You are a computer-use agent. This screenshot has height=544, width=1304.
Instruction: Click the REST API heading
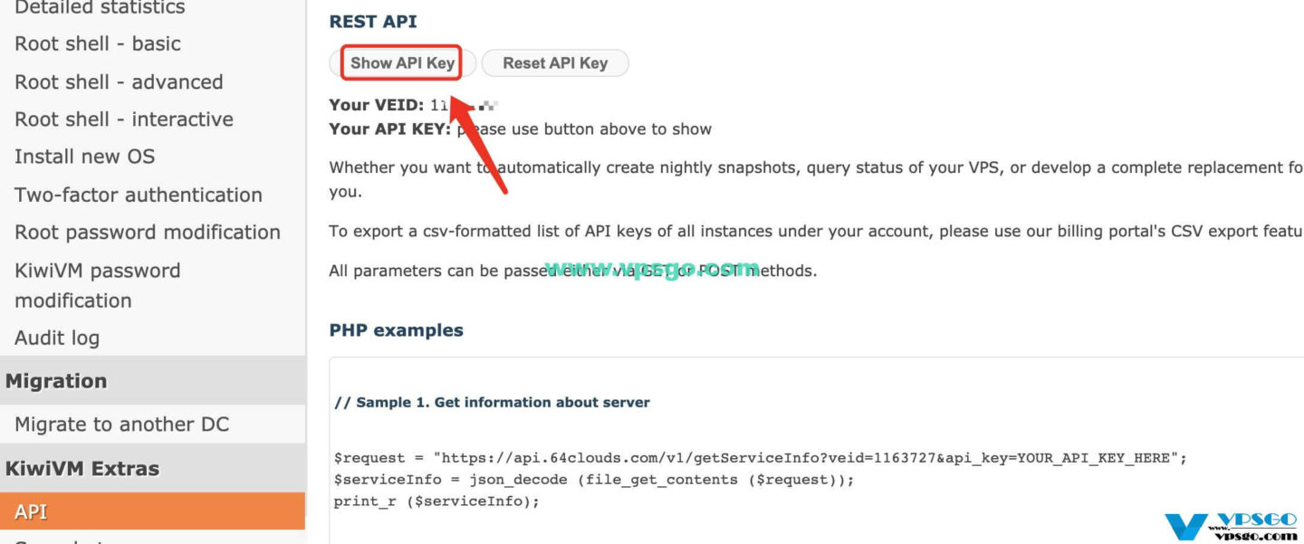[373, 22]
